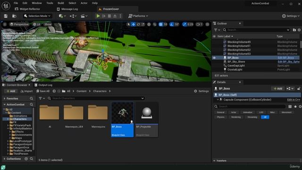The width and height of the screenshot is (302, 170).
Task: Open the Quickly add to project dropdown
Action: click(62, 16)
